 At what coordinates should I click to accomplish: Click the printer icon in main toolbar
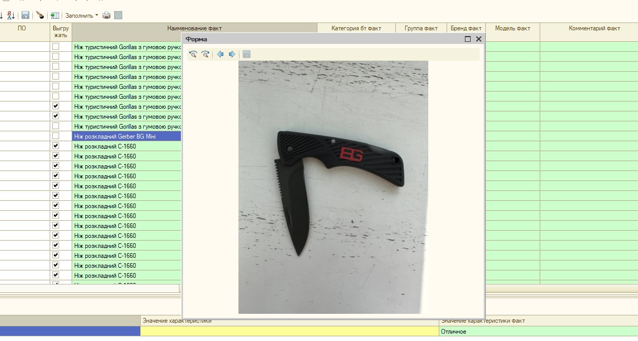pos(107,16)
